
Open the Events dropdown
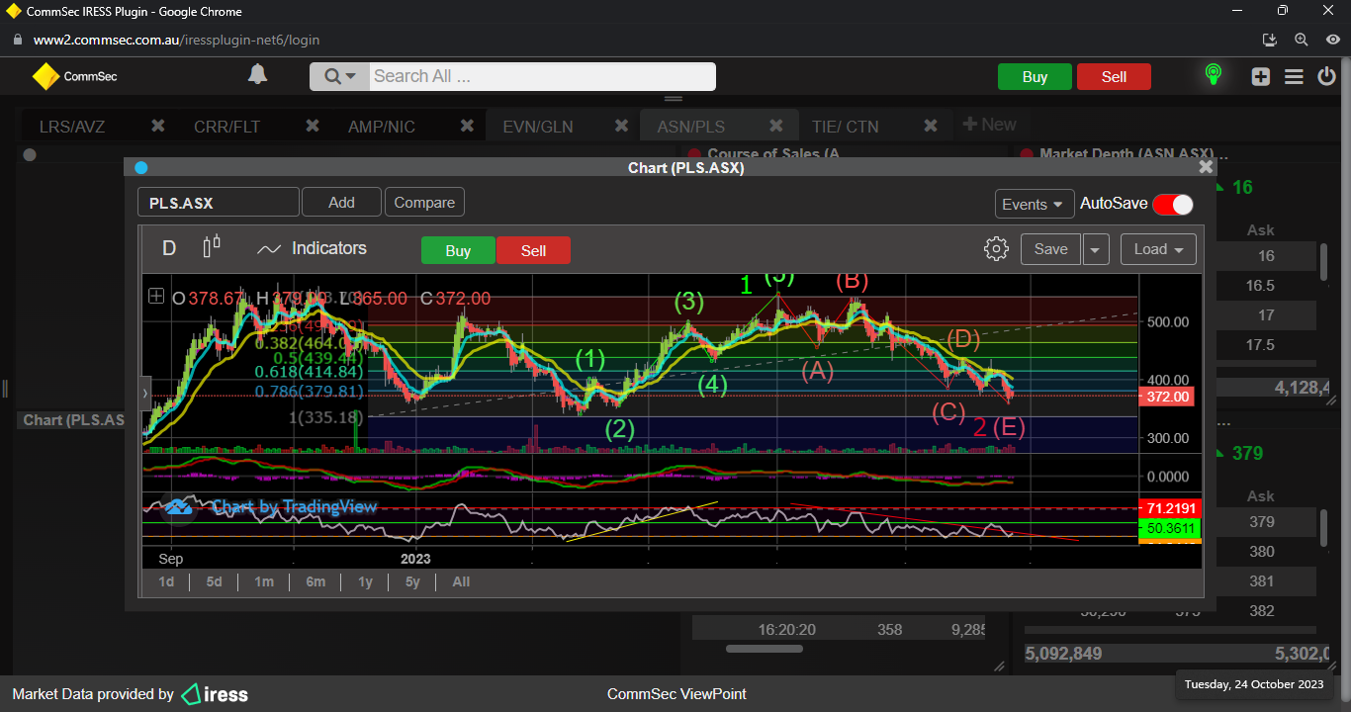pyautogui.click(x=1035, y=204)
